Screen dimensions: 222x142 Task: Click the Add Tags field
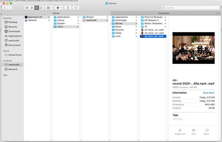pyautogui.click(x=178, y=119)
